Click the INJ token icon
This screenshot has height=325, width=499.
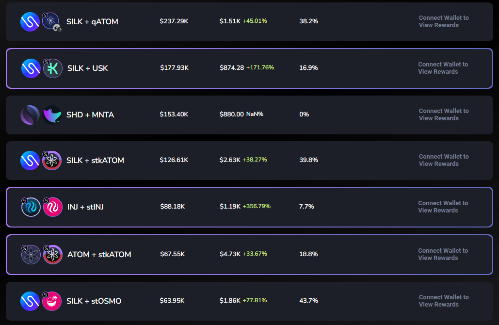click(31, 207)
